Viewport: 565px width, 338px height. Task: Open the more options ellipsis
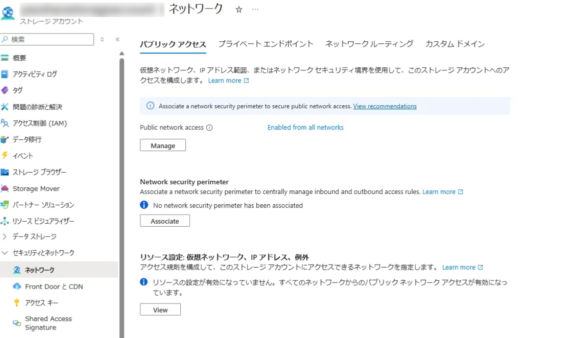click(x=255, y=9)
